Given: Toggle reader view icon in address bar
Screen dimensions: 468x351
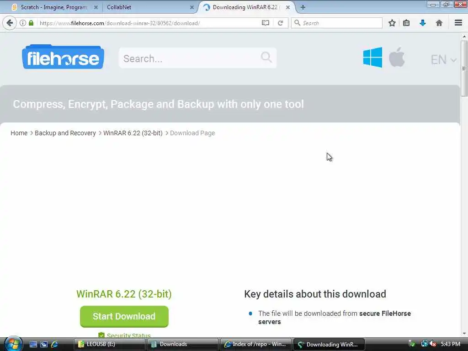Looking at the screenshot, I should [266, 23].
